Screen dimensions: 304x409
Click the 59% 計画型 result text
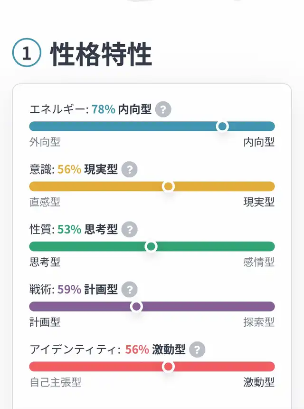[x=87, y=289]
